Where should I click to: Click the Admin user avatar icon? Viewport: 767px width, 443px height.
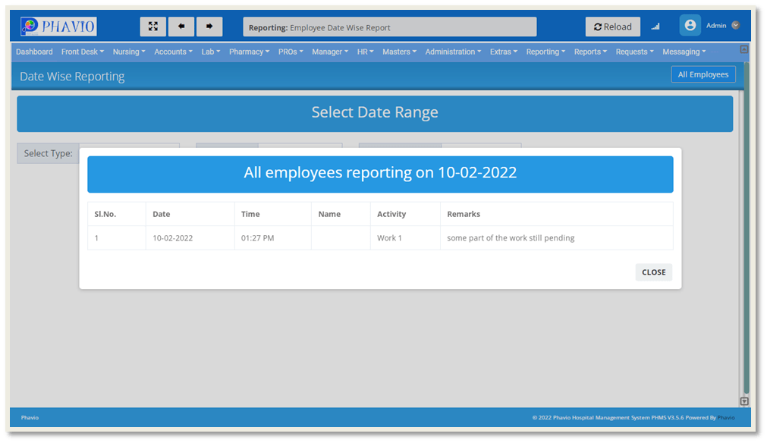[x=690, y=26]
